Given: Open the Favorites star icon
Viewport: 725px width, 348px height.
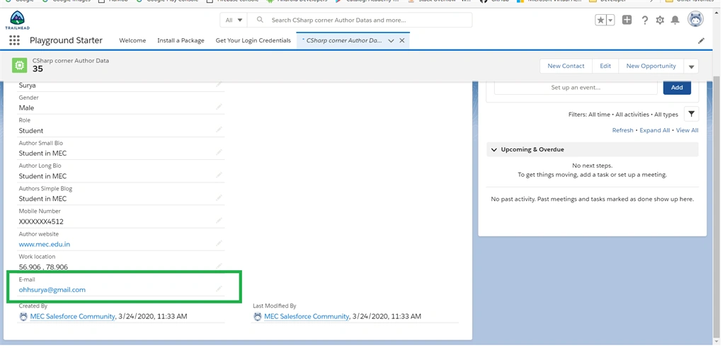Looking at the screenshot, I should pos(600,21).
